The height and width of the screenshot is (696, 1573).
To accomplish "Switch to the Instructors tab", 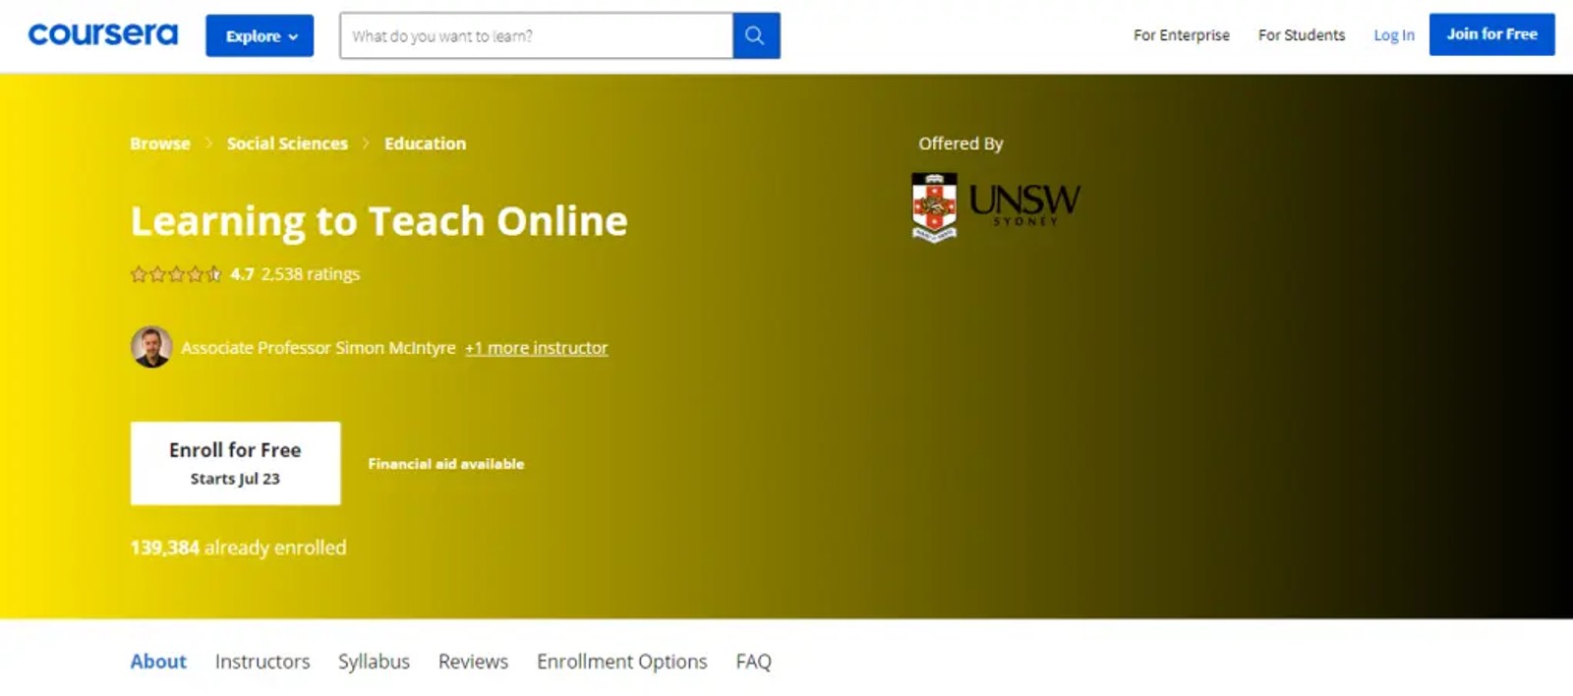I will [x=262, y=662].
